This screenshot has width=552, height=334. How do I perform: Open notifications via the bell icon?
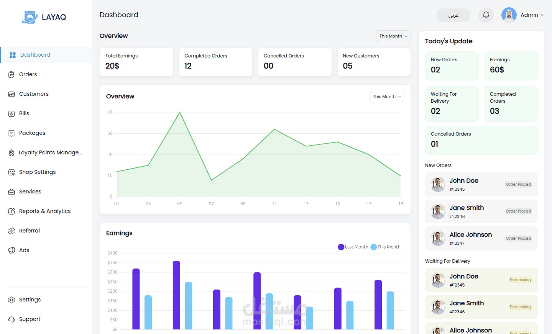486,15
